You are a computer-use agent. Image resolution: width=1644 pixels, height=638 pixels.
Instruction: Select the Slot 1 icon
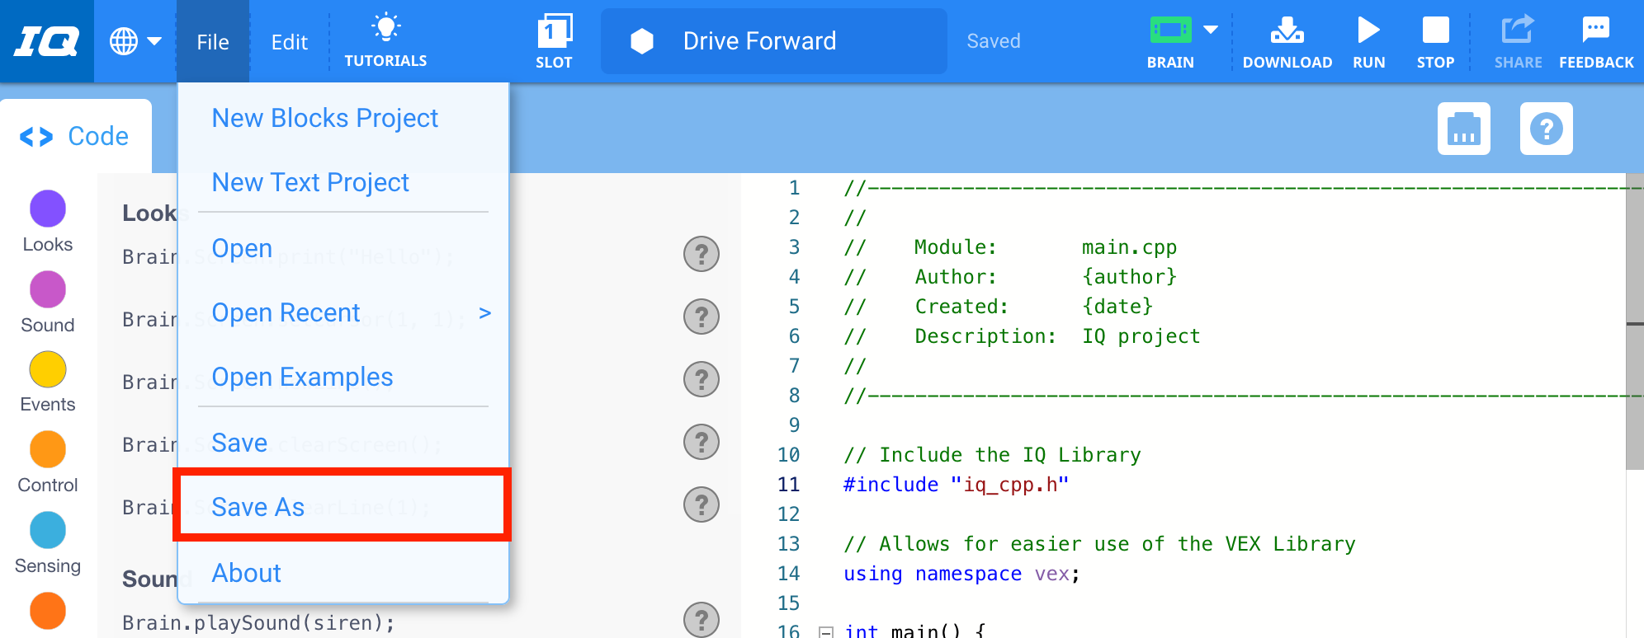pyautogui.click(x=554, y=31)
